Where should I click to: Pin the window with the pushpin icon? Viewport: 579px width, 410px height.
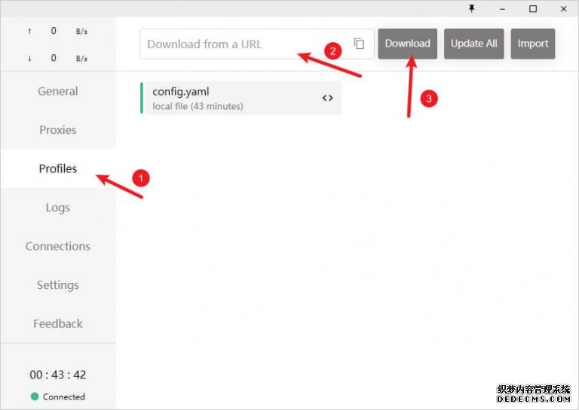(472, 8)
